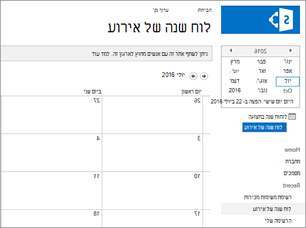The image size is (306, 228).
Task: Select day 3 in the calendar grid
Action: pos(199,138)
